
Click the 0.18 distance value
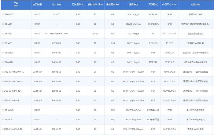113,43
